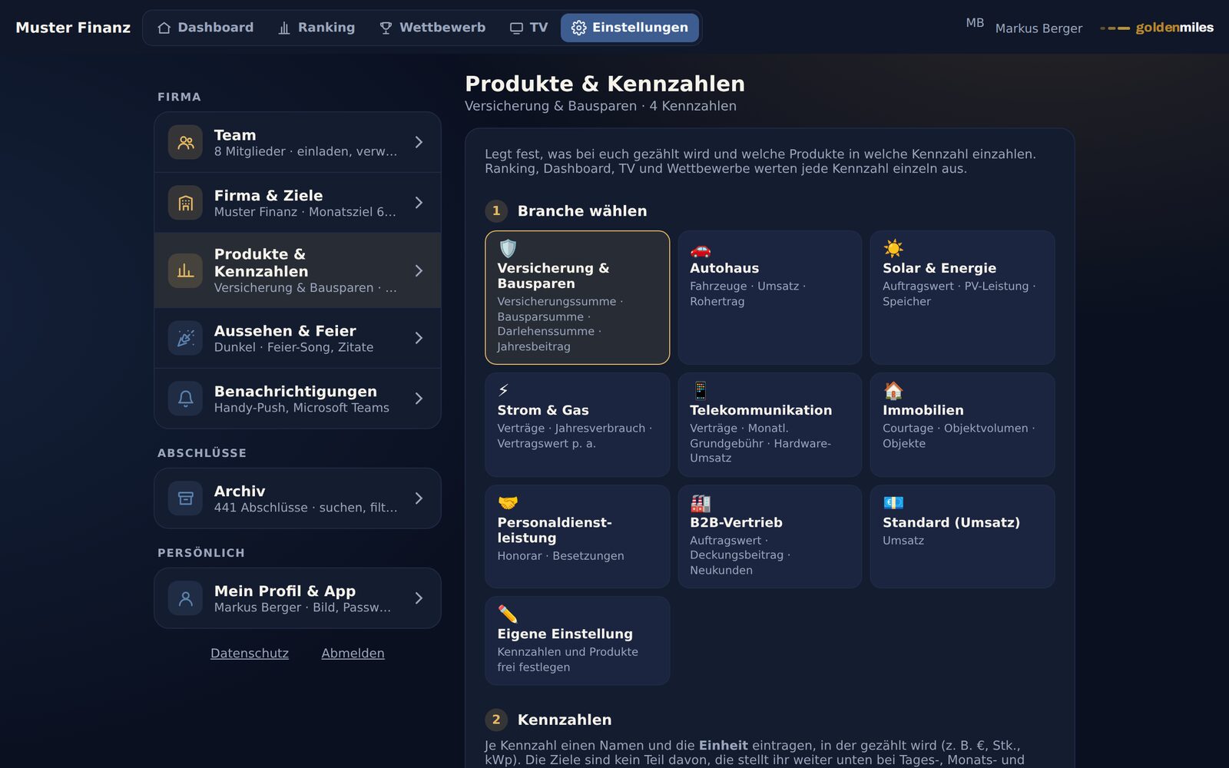This screenshot has width=1229, height=768.
Task: Click the Eigene Einstellung pencil icon
Action: pyautogui.click(x=508, y=614)
